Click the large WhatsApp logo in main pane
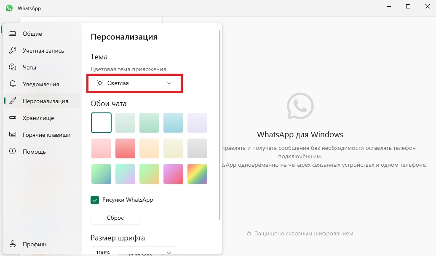 coord(300,106)
